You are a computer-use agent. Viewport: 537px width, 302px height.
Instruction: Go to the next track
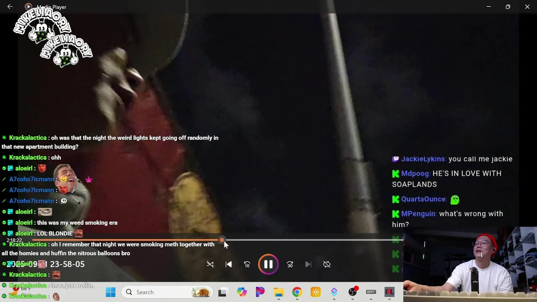point(308,264)
